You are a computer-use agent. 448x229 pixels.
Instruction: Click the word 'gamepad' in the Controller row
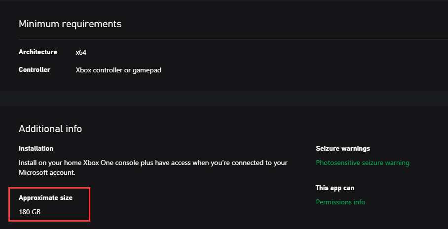[x=149, y=70]
